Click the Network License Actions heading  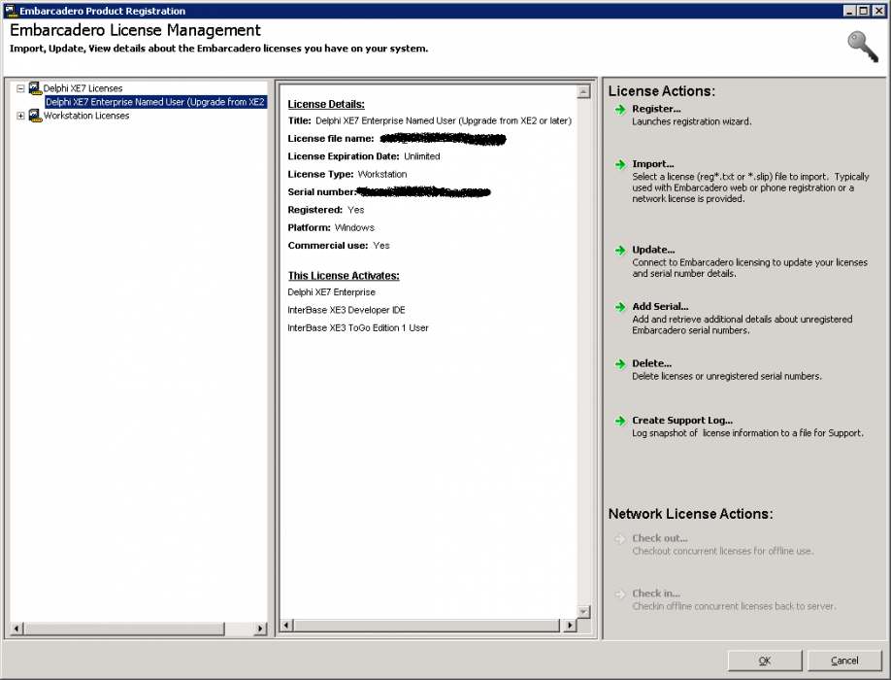click(691, 514)
